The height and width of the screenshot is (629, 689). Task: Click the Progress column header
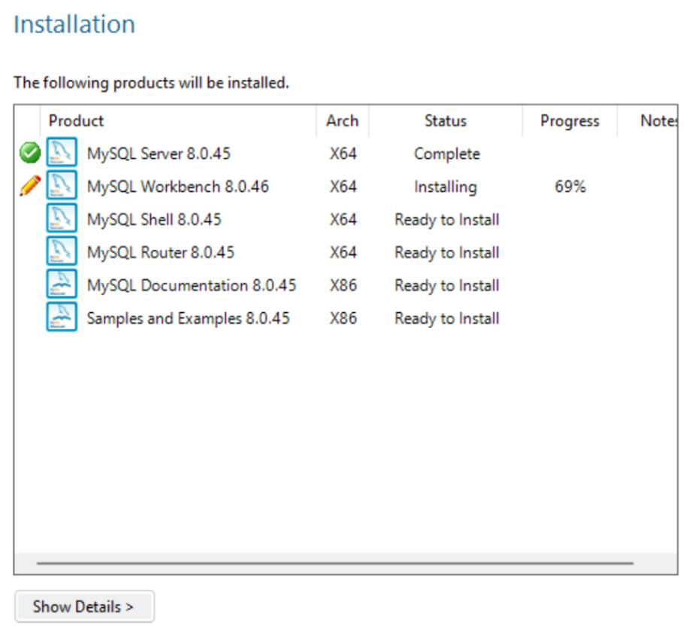(570, 121)
